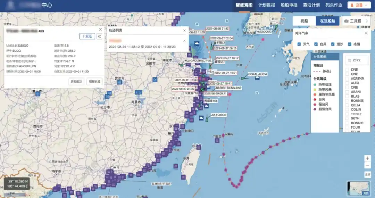This screenshot has width=375, height=198.
Task: Toggle the 天气 weather checkbox
Action: 299,44
